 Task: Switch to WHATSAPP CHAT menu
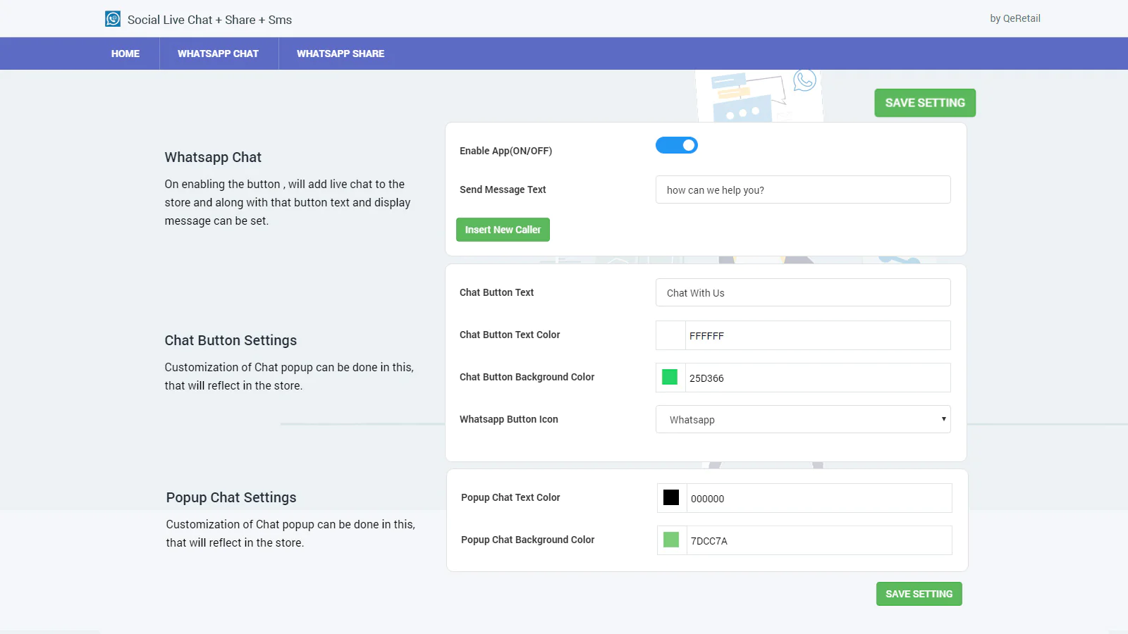(x=219, y=54)
